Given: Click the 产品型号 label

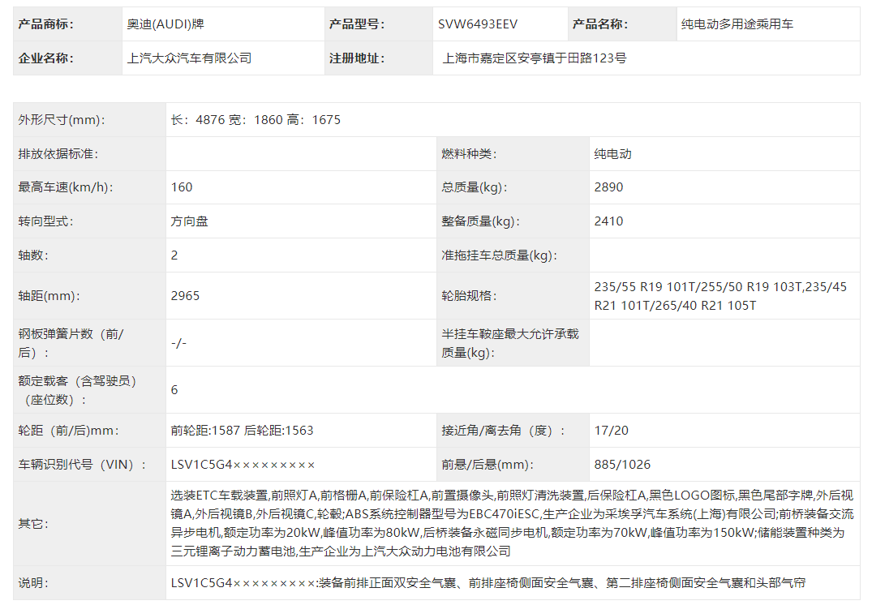Looking at the screenshot, I should pyautogui.click(x=356, y=24).
